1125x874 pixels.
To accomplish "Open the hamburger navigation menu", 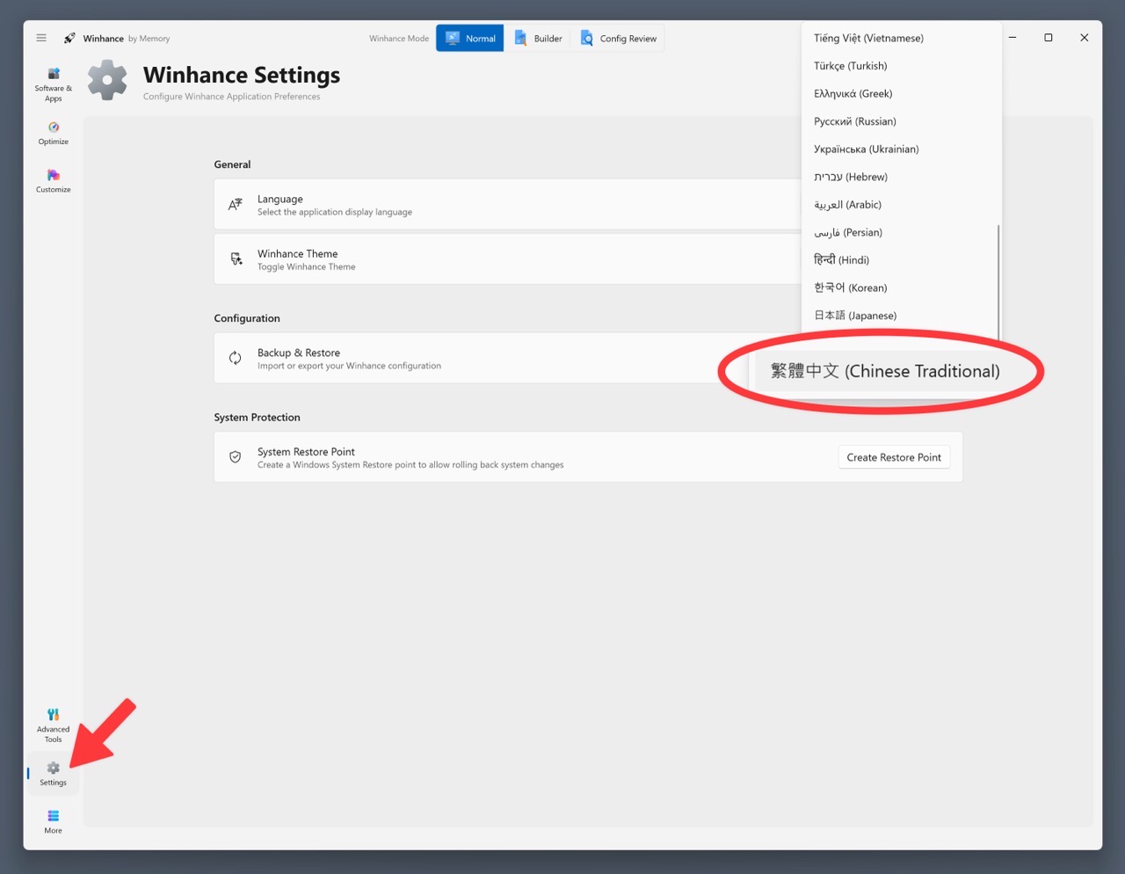I will [41, 38].
